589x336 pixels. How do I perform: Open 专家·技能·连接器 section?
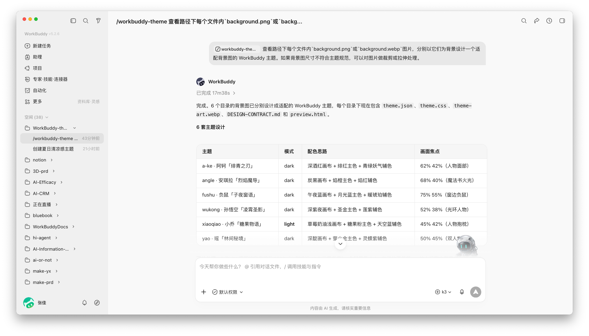62,79
